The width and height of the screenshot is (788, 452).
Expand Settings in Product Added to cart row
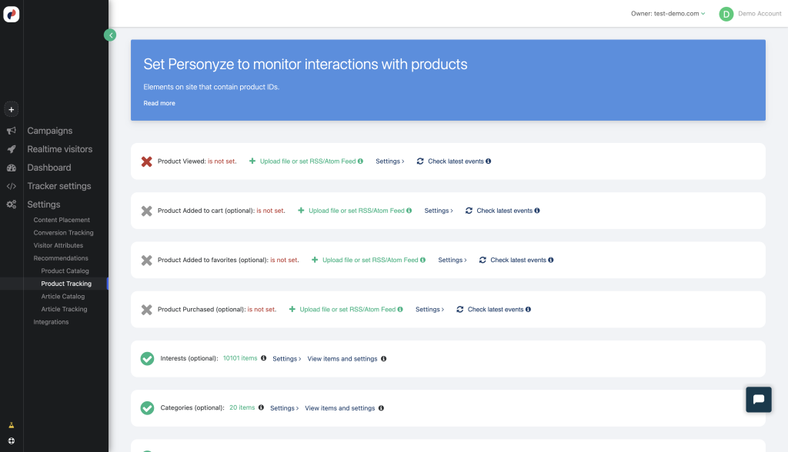click(x=439, y=211)
